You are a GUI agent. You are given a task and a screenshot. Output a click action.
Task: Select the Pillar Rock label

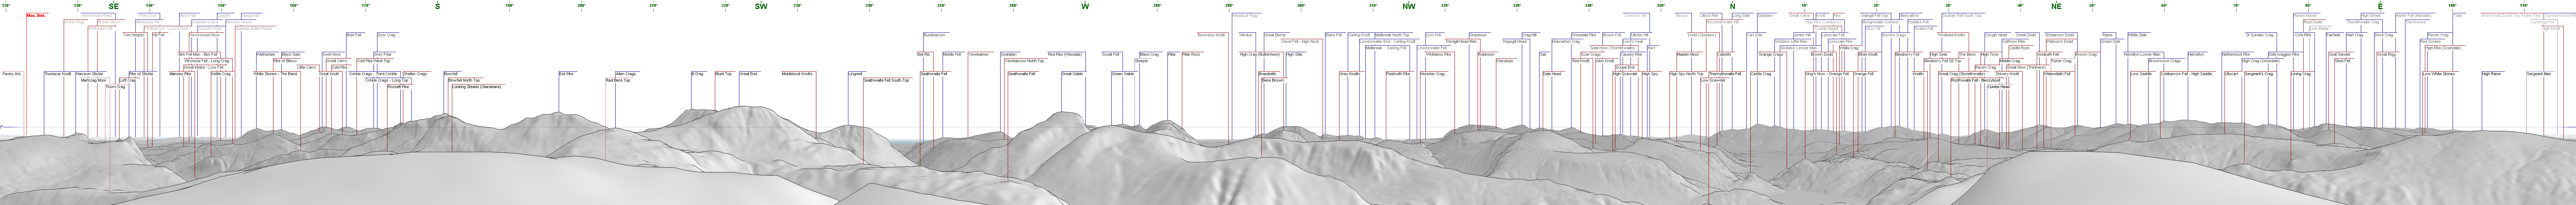pos(1190,54)
